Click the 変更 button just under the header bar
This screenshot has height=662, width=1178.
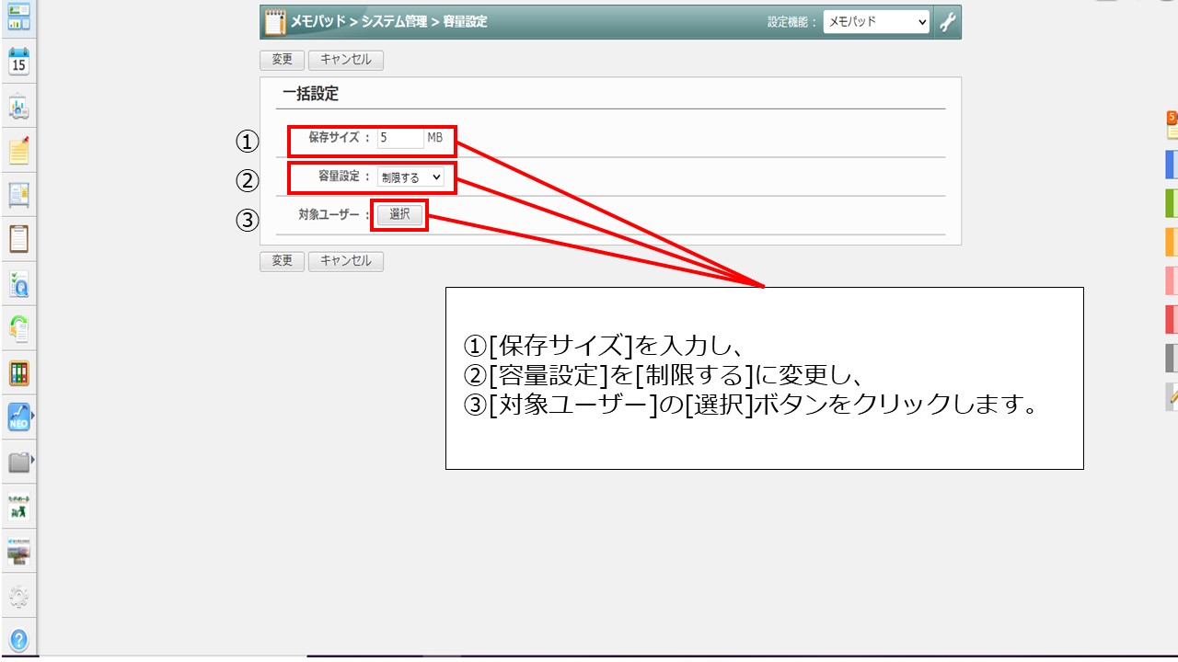pyautogui.click(x=282, y=60)
